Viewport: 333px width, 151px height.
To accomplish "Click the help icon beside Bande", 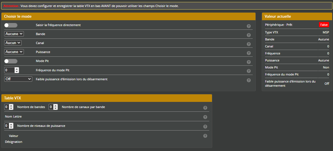I will click(x=248, y=35).
